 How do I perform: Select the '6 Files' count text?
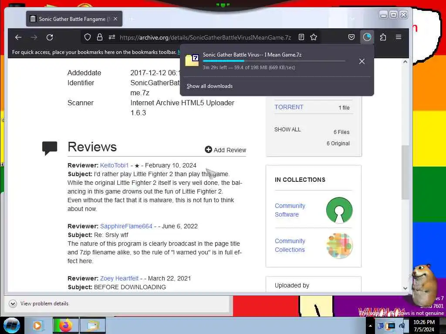point(341,132)
